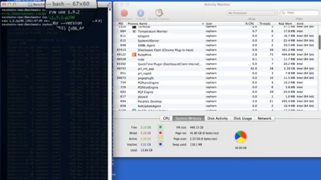Click the VM size value 448.13 GB

coord(196,127)
